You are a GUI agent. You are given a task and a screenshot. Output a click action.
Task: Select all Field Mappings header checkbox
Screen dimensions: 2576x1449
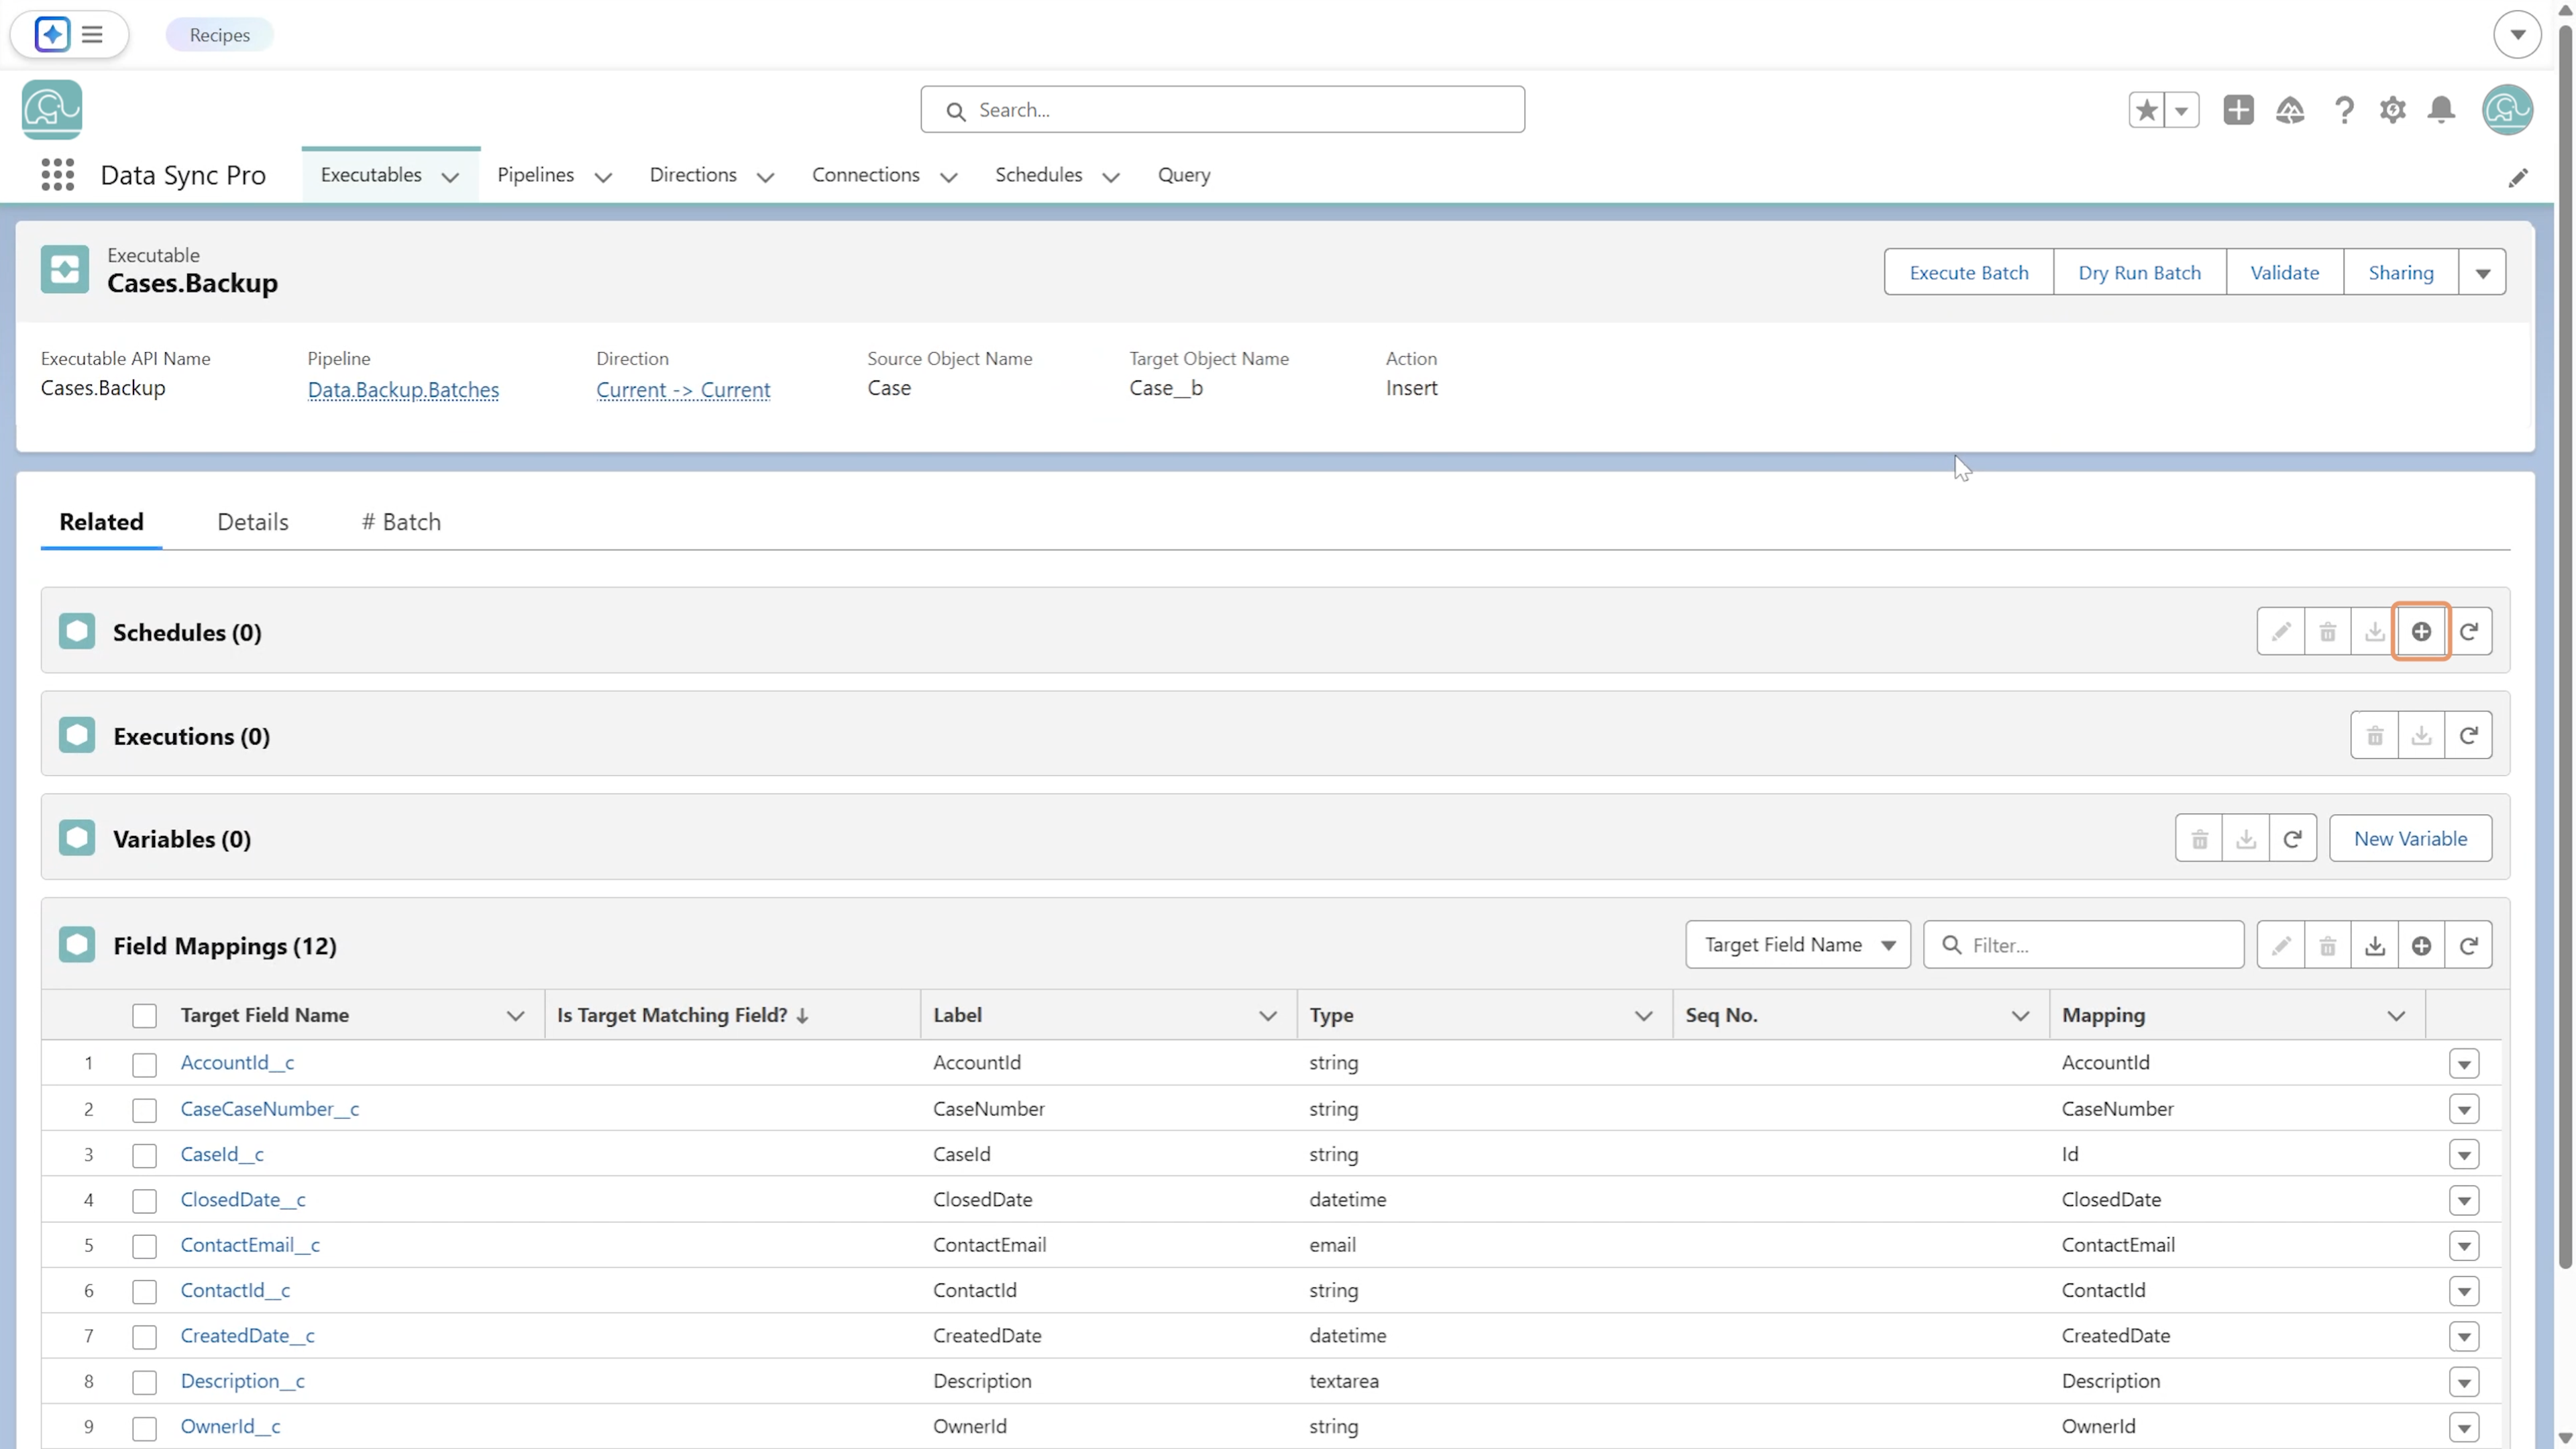144,1016
